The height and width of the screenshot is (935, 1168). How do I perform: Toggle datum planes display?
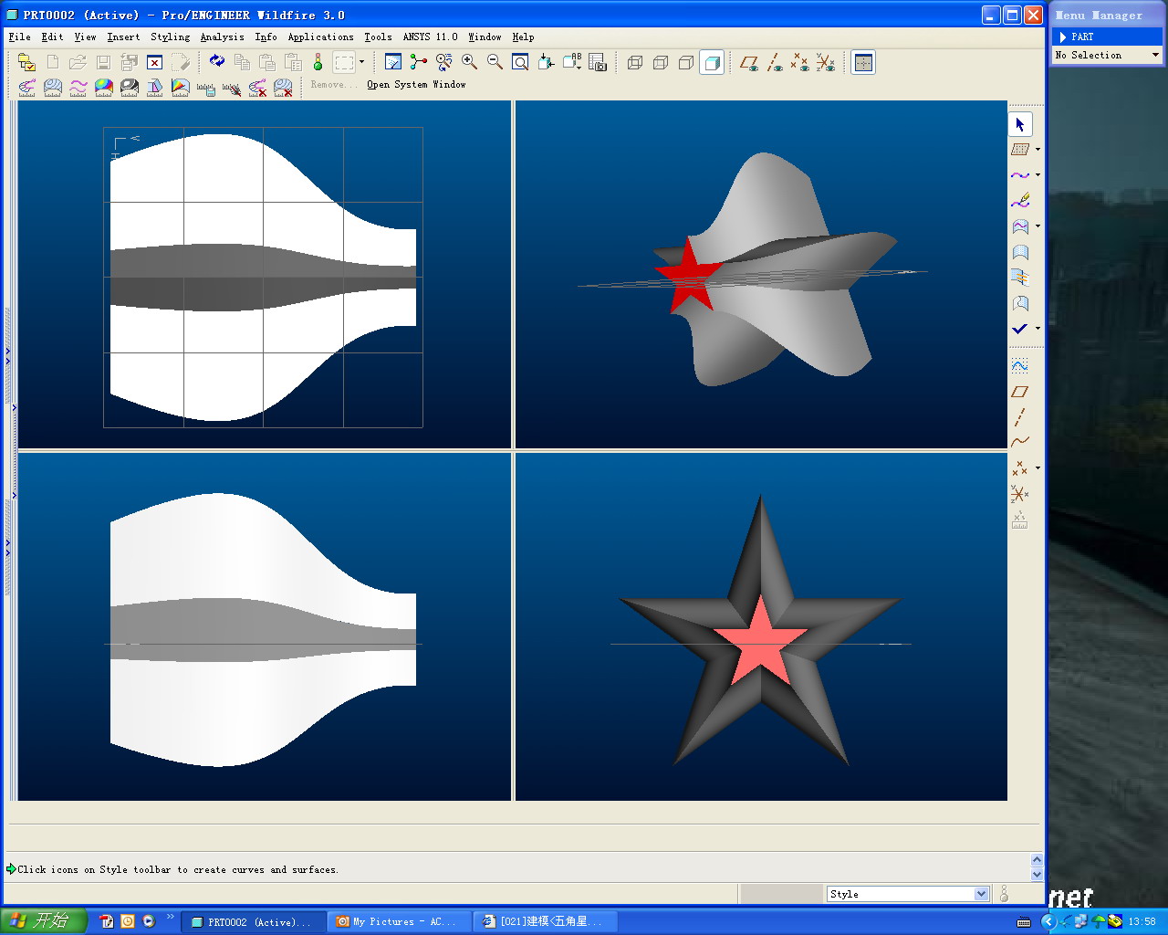point(749,62)
